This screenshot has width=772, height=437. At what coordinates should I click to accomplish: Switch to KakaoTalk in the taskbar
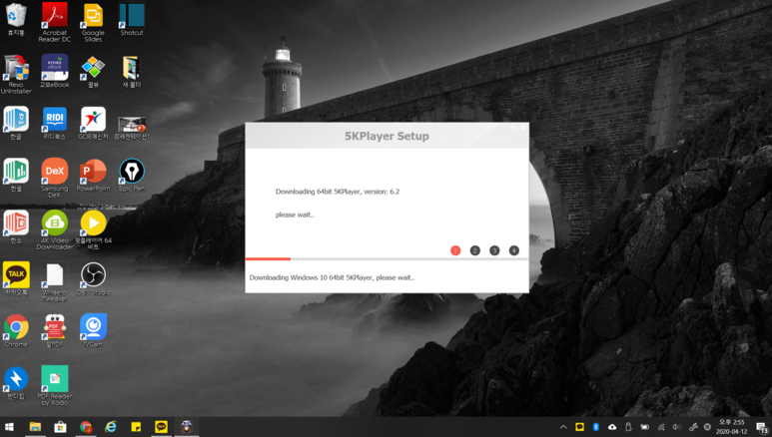161,427
